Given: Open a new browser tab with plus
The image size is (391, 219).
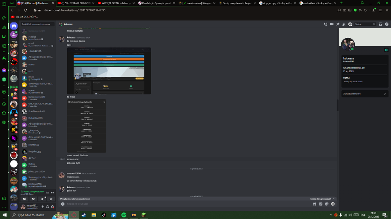Looking at the screenshot, I should point(341,3).
